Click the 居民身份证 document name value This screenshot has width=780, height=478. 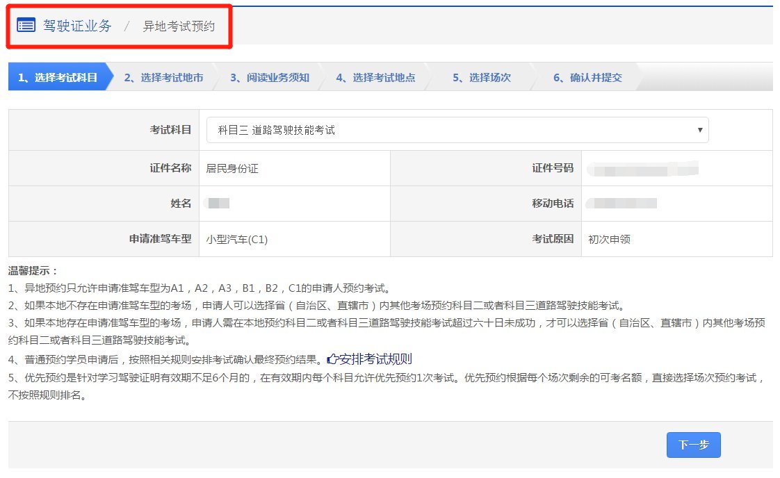click(x=232, y=168)
